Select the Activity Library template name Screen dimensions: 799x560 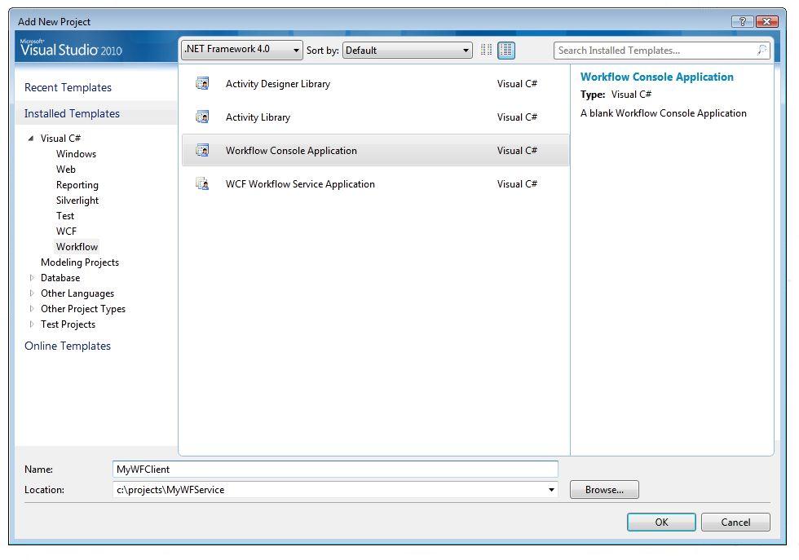[258, 117]
